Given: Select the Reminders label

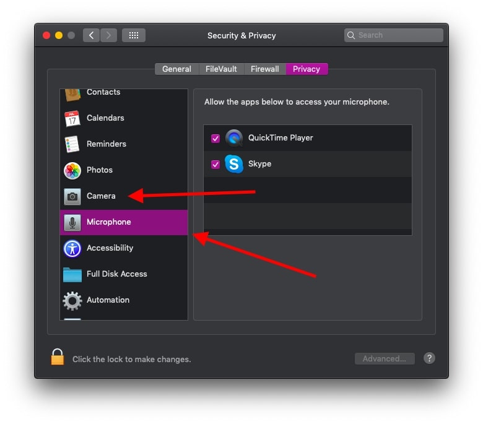Looking at the screenshot, I should pyautogui.click(x=107, y=144).
